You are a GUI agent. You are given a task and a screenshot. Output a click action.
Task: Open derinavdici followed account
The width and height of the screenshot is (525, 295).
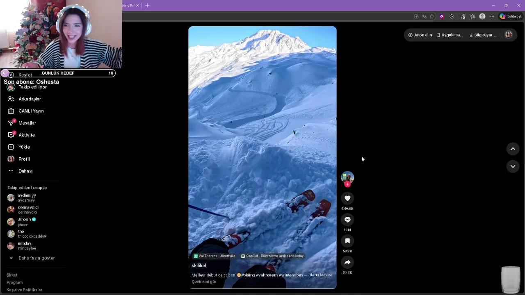click(x=28, y=209)
